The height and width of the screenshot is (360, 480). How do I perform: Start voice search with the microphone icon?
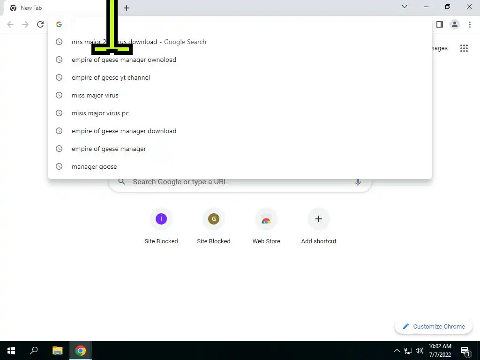click(358, 182)
